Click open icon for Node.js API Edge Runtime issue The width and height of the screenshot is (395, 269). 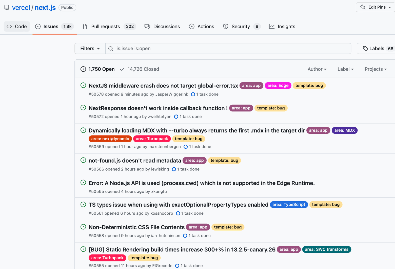83,183
